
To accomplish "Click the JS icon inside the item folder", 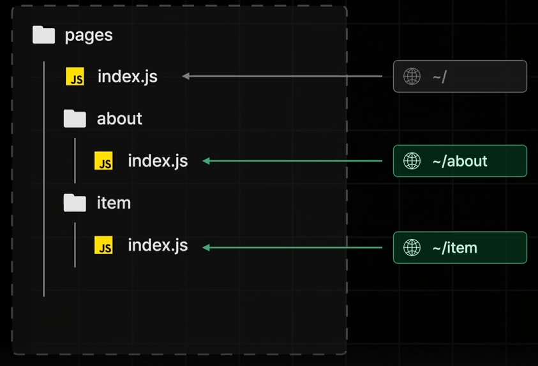I will point(103,245).
